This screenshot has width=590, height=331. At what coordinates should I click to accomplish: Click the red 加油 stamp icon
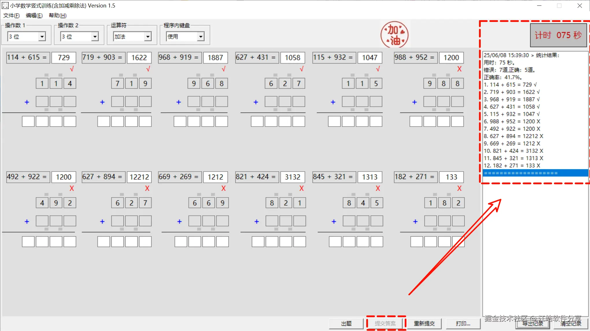[x=394, y=35]
